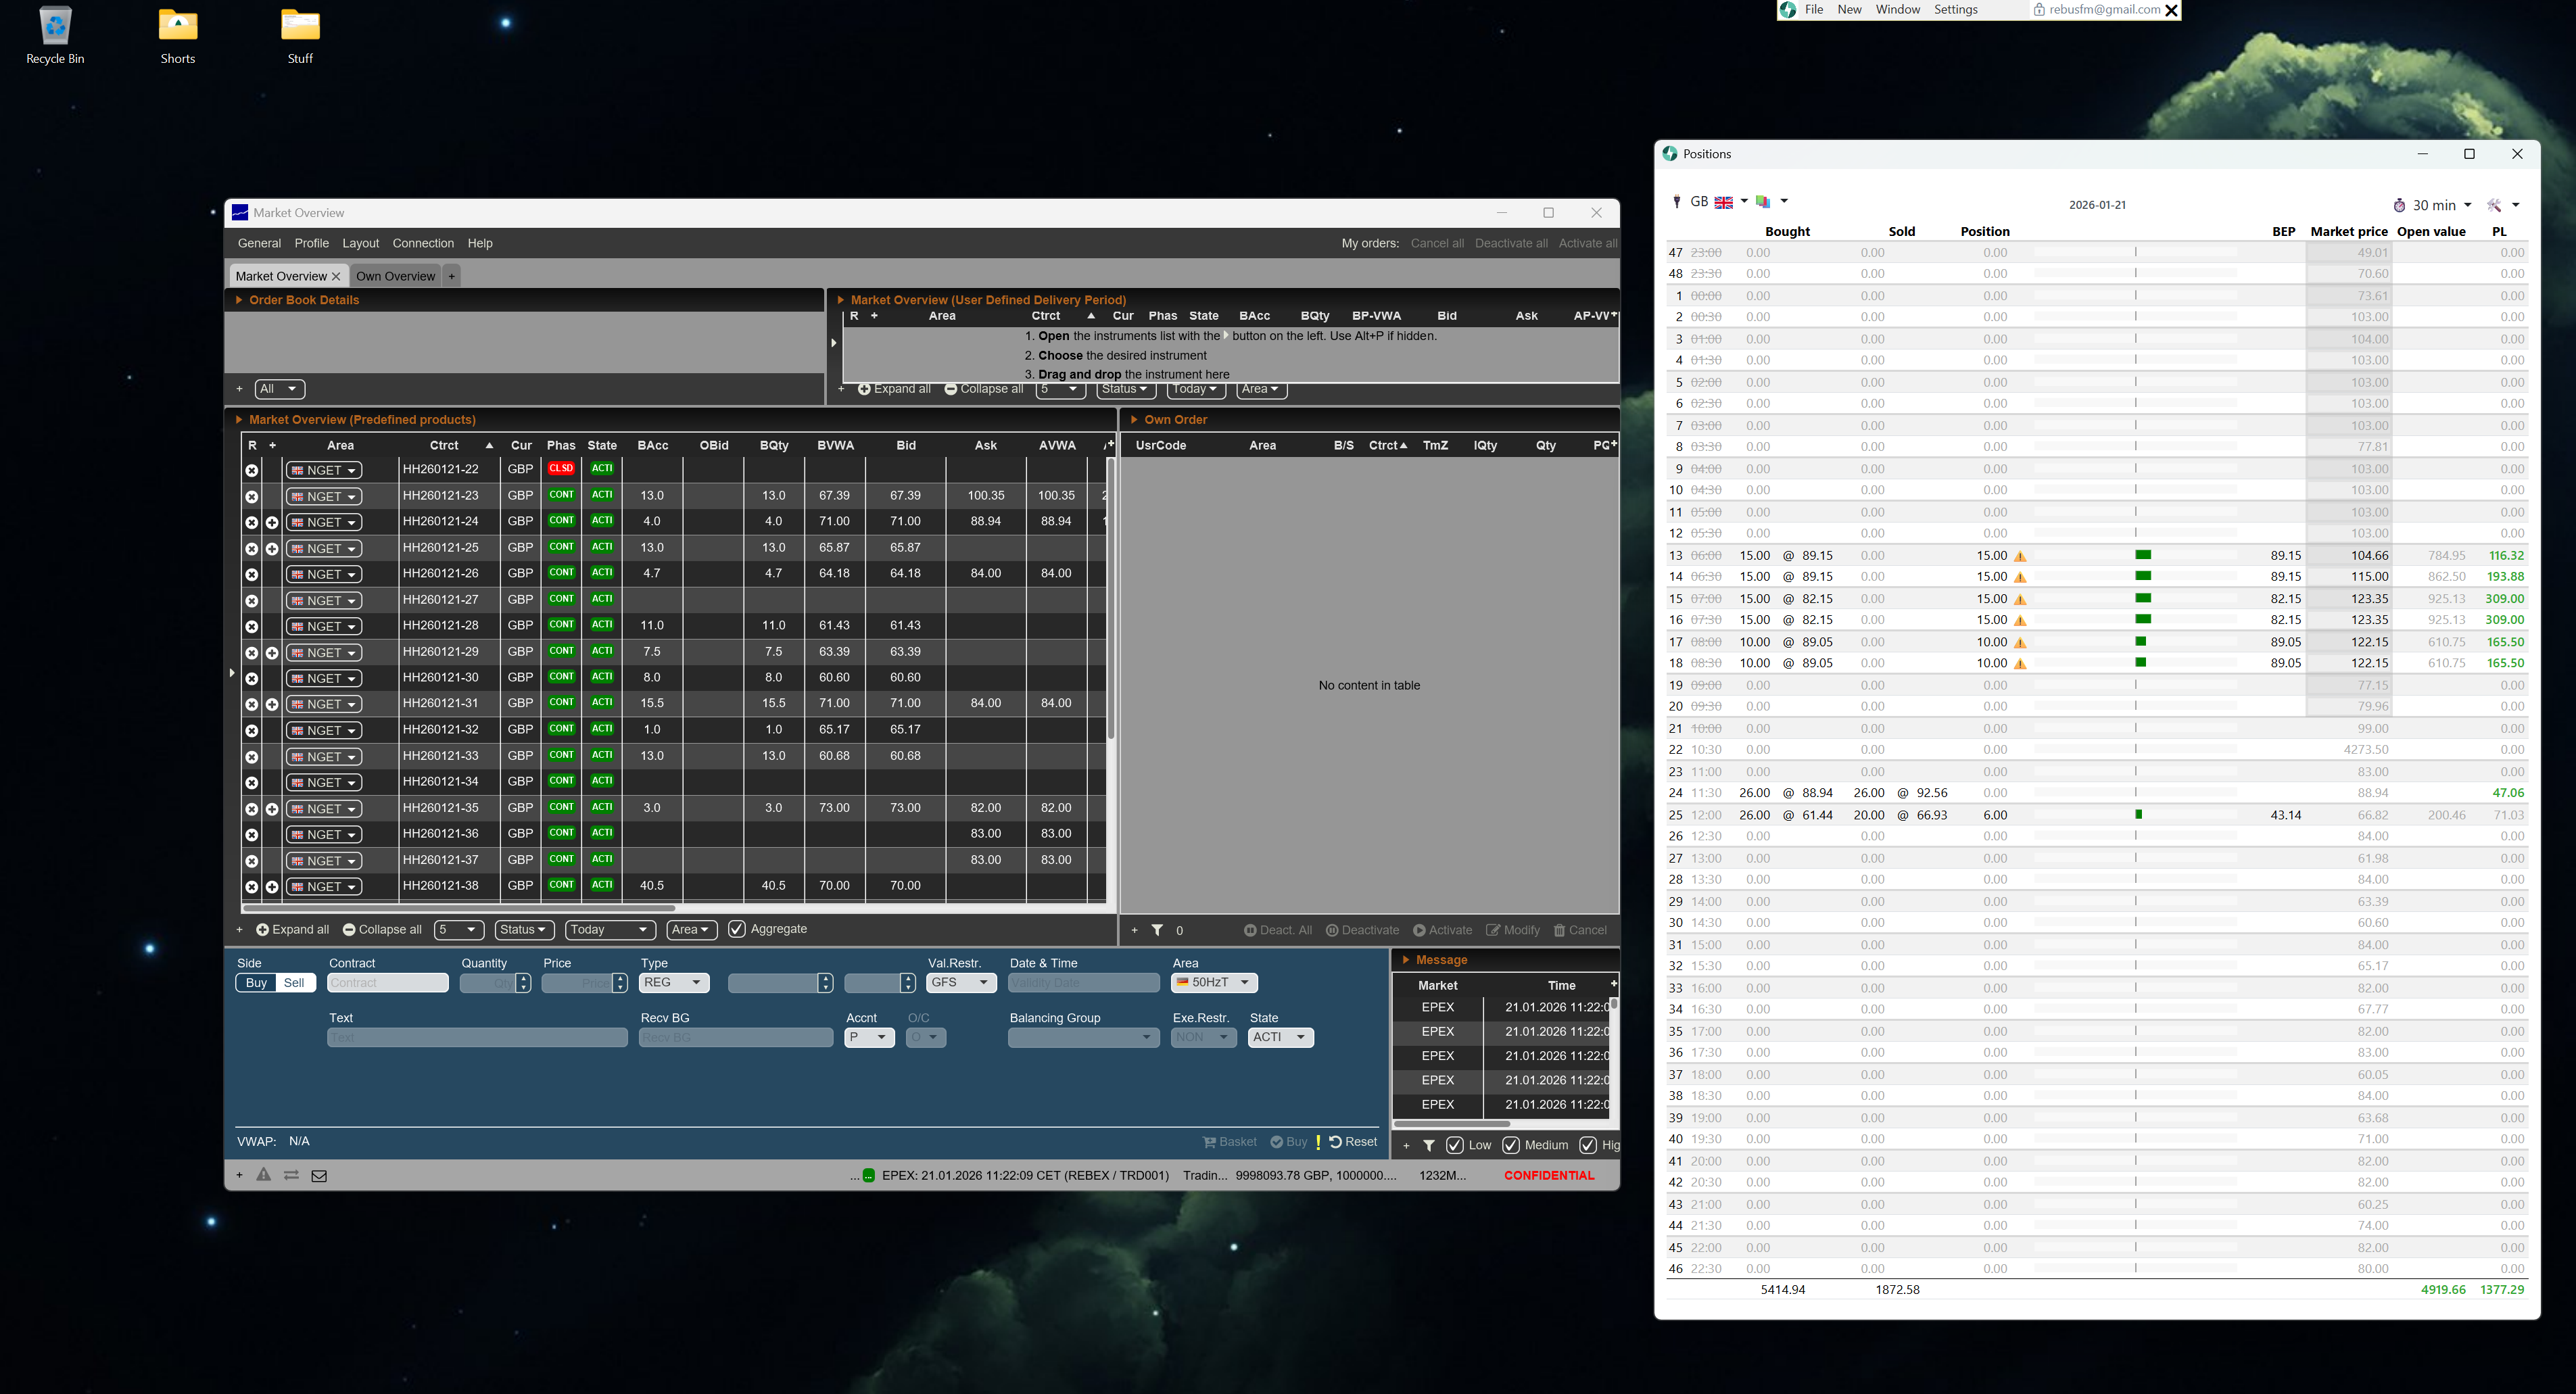The width and height of the screenshot is (2576, 1394).
Task: Click the Own Order filter funnel icon
Action: coord(1157,930)
